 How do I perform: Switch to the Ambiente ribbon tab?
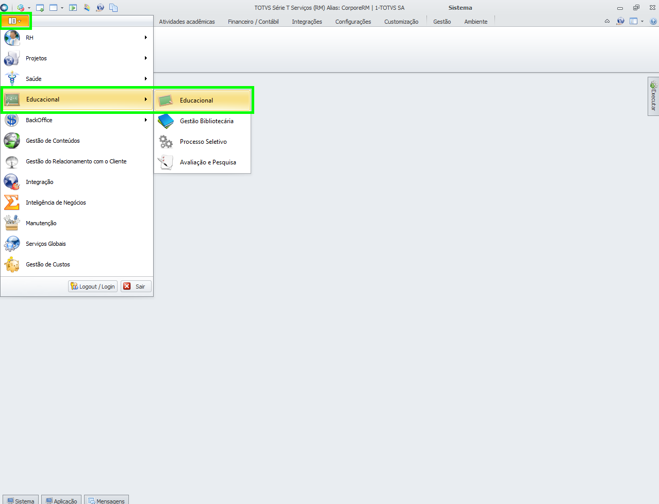(475, 22)
